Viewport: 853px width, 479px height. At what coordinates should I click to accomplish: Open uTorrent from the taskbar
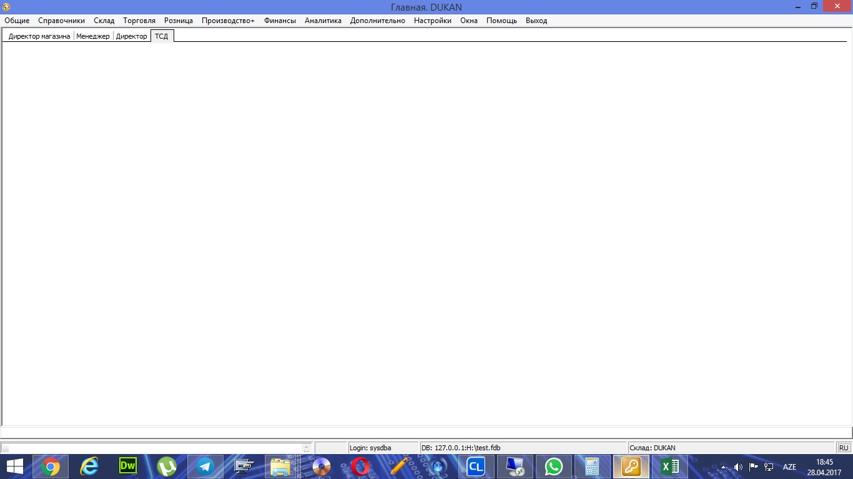coord(166,467)
